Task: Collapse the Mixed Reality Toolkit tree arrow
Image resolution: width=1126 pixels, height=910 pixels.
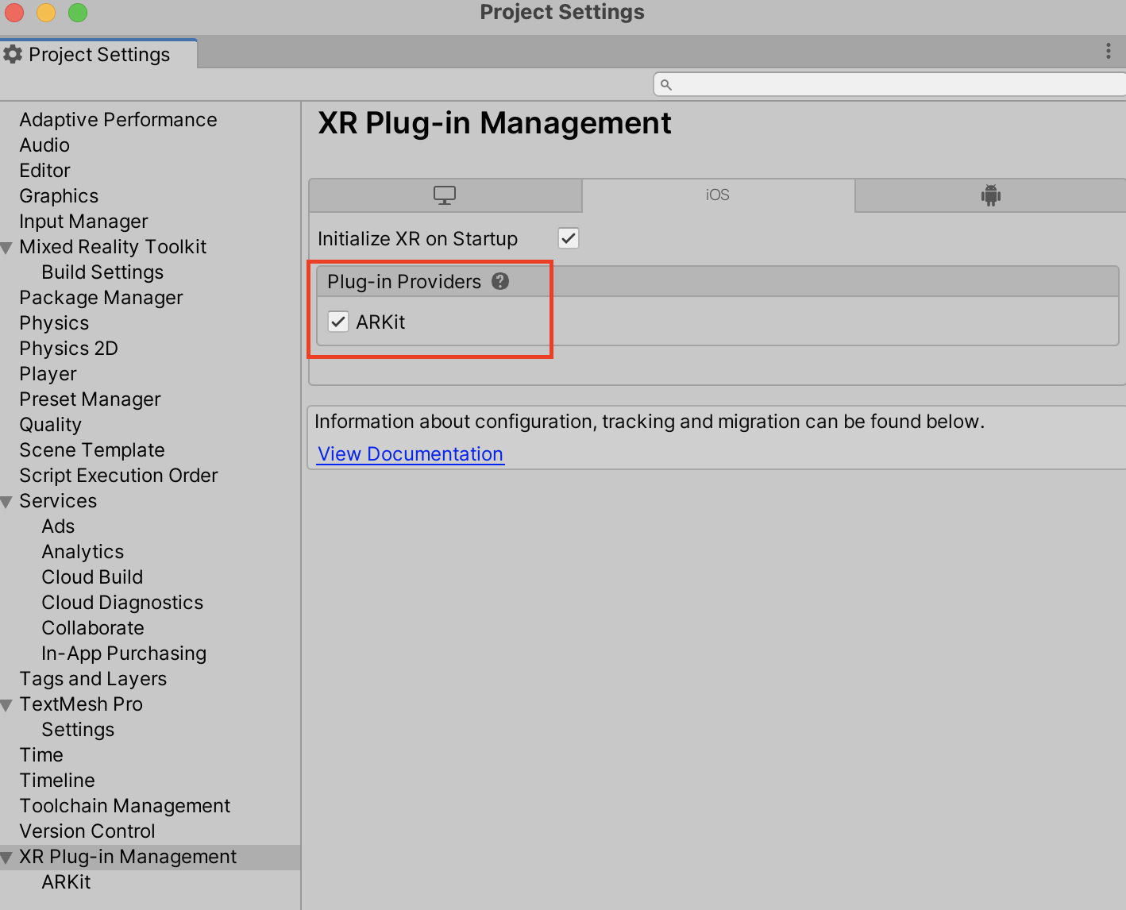Action: (7, 248)
